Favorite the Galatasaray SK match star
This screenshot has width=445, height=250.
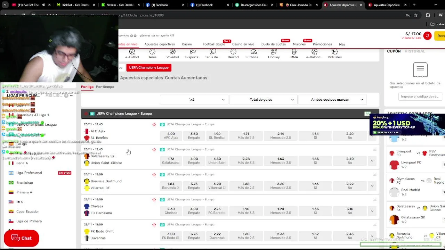click(154, 150)
